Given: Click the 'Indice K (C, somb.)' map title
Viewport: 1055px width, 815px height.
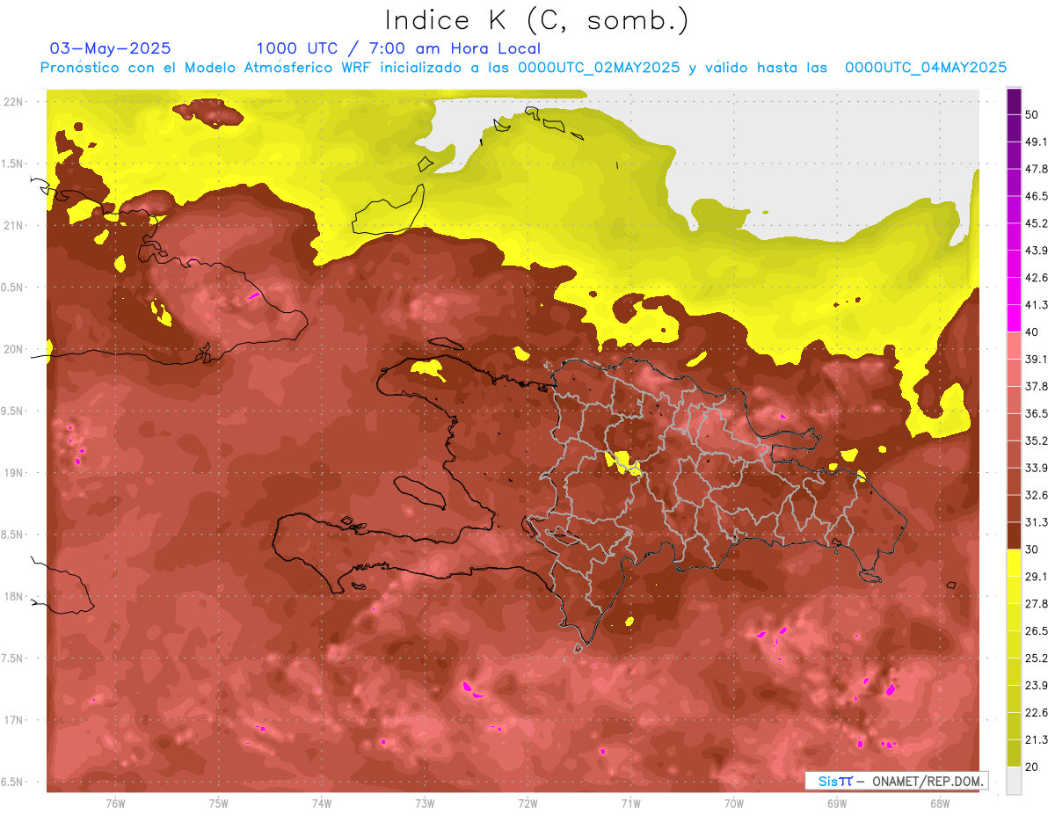Looking at the screenshot, I should 536,20.
